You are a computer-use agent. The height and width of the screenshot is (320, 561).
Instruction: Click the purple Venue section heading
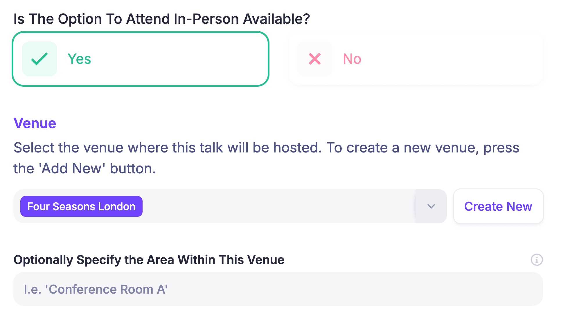click(x=35, y=123)
